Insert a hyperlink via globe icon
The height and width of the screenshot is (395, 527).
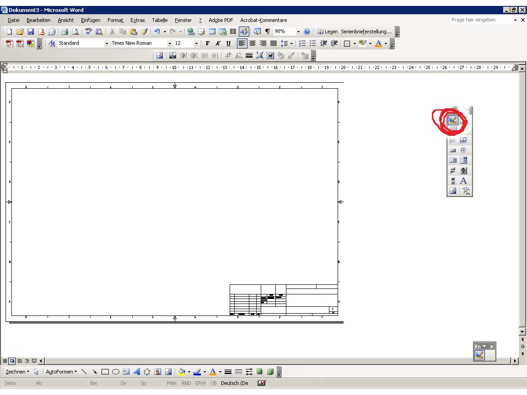pos(191,32)
